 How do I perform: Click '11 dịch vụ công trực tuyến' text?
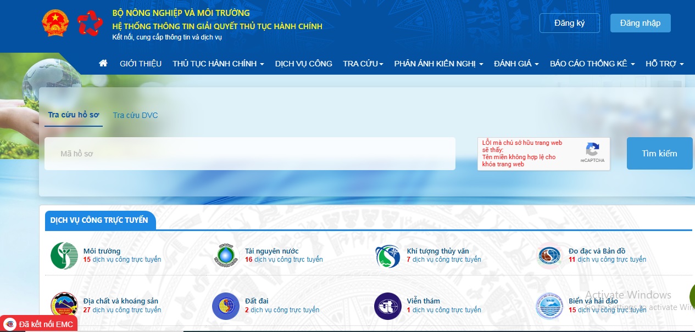pyautogui.click(x=607, y=260)
